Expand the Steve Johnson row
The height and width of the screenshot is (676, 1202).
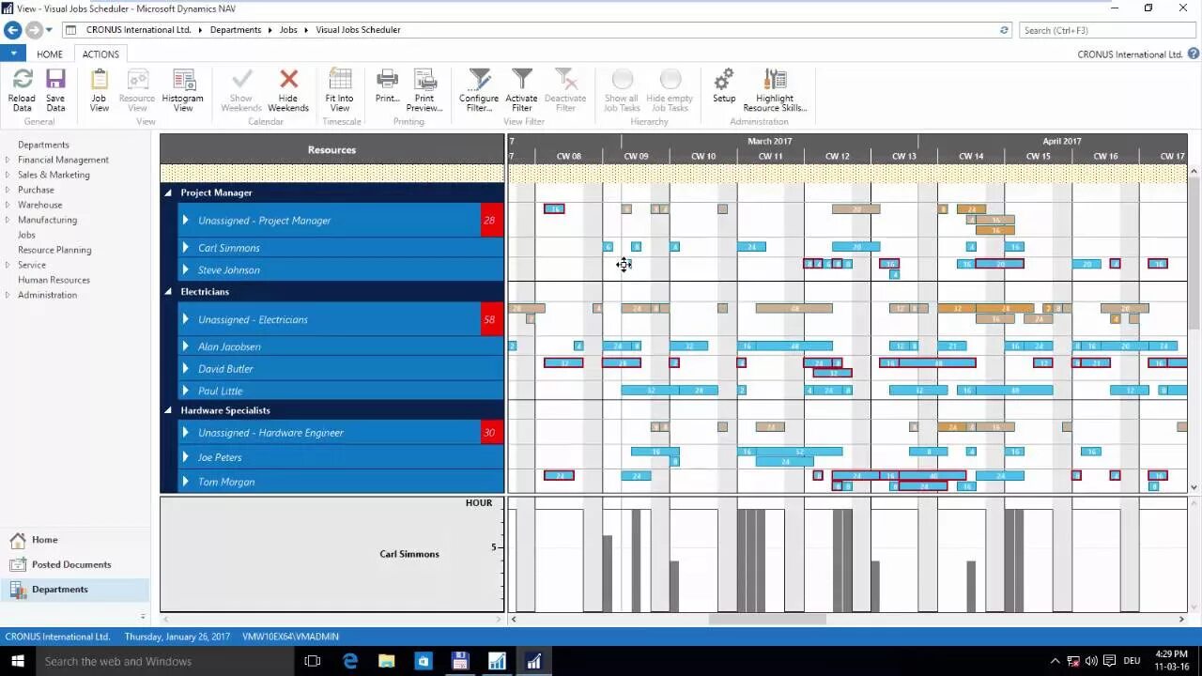pyautogui.click(x=185, y=269)
